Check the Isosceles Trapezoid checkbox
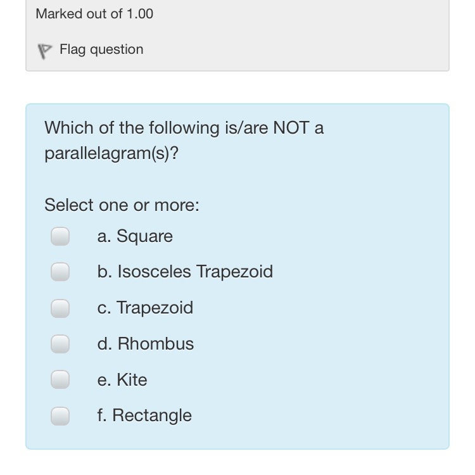This screenshot has height=475, width=475. [60, 272]
